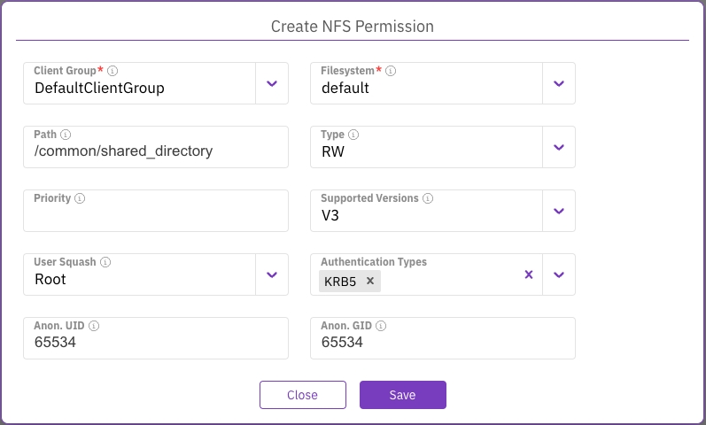
Task: Click the info icon next to Client Group
Action: tap(112, 71)
